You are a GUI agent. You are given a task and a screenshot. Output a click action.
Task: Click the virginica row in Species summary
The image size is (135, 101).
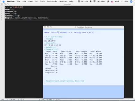pos(51,72)
